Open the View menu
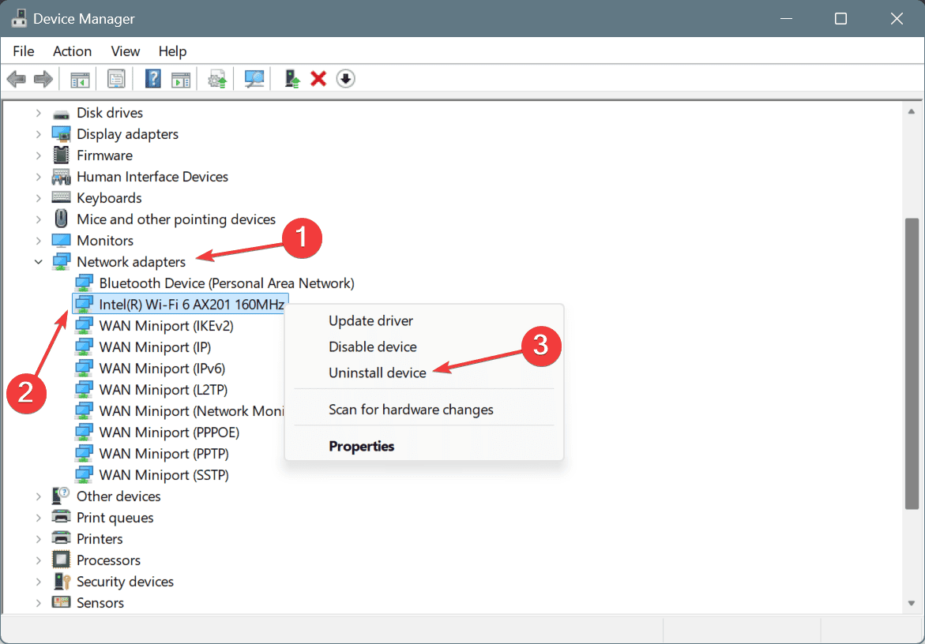925x644 pixels. (x=125, y=51)
